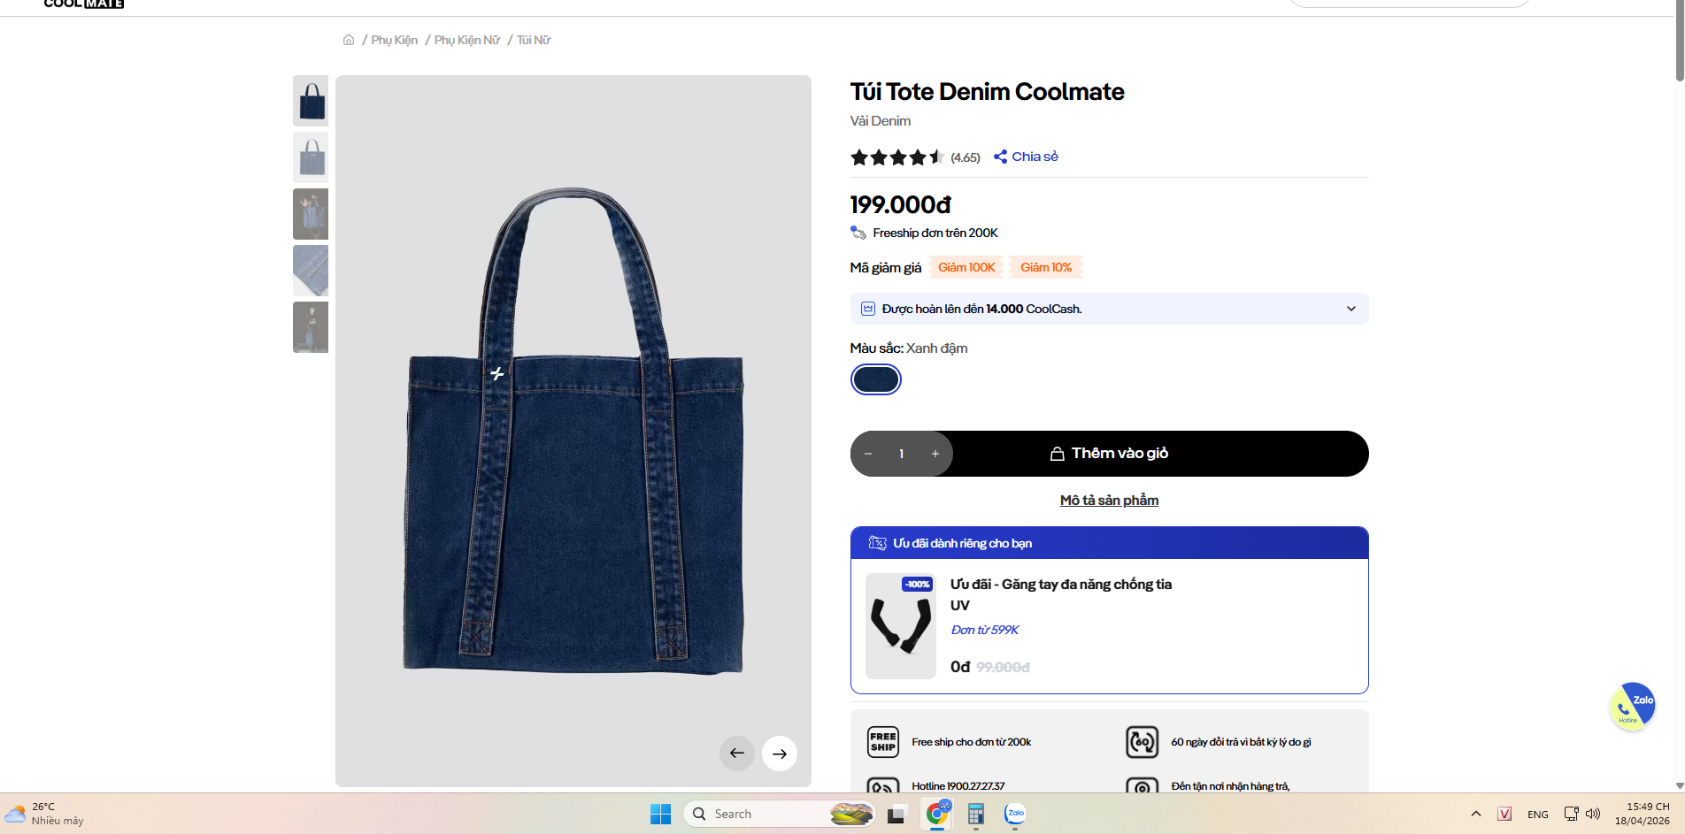
Task: Go to Túi Nữ breadcrumb
Action: [x=534, y=40]
